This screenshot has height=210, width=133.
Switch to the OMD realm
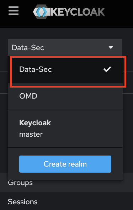[65, 96]
